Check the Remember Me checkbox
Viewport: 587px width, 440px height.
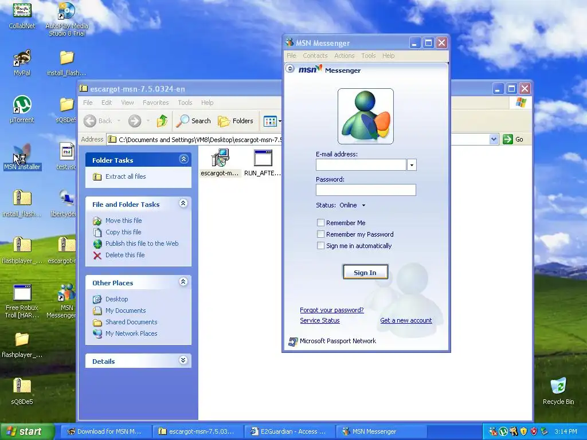click(320, 223)
